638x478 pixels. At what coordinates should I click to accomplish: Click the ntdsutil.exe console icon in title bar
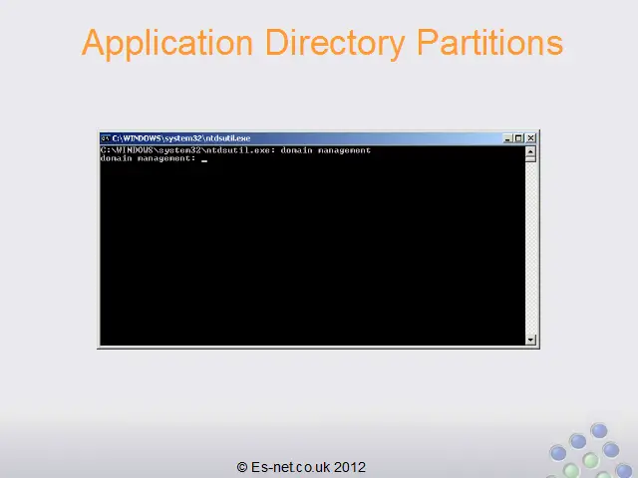(x=106, y=138)
